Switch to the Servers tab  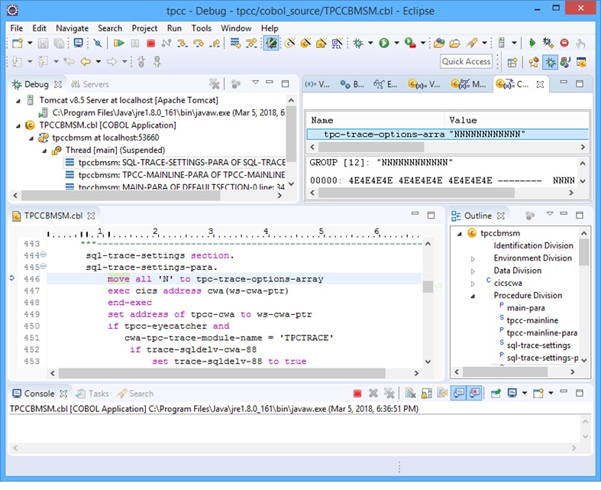(x=90, y=84)
